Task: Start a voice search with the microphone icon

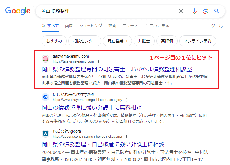Action: click(194, 11)
